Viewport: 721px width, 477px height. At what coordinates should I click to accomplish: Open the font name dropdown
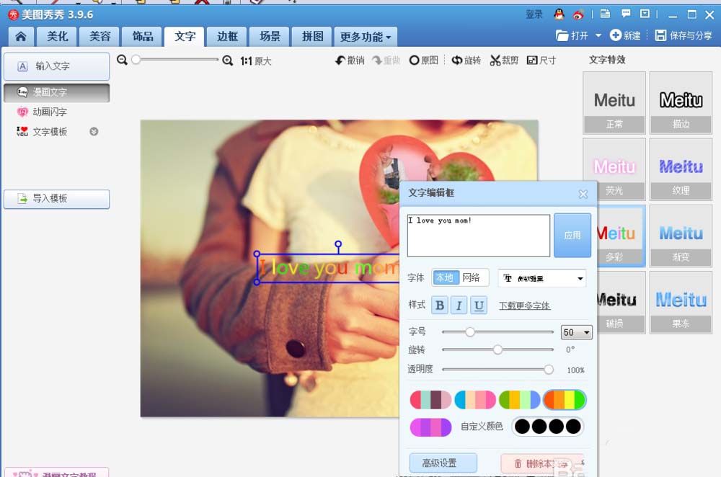click(x=541, y=278)
